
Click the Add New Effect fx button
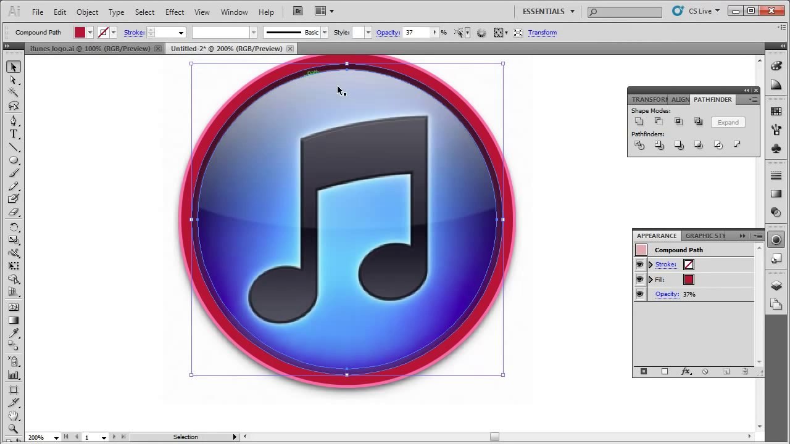coord(685,371)
